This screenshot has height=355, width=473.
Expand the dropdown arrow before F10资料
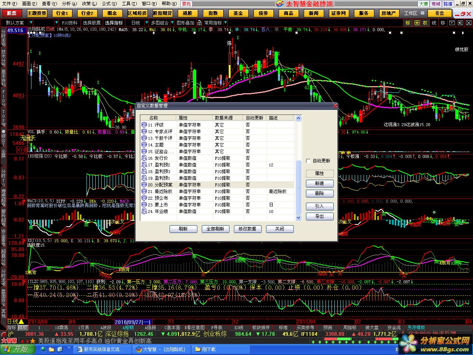click(57, 23)
